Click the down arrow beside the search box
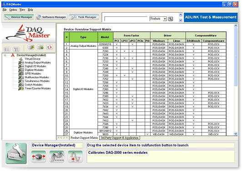Image resolution: width=242 pixels, height=171 pixels. 181,20
